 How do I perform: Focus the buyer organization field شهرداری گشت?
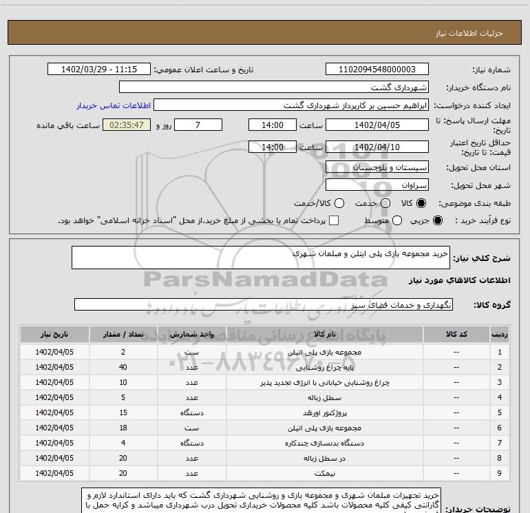(274, 87)
